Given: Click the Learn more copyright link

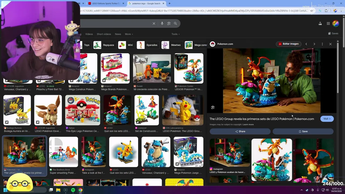Looking at the screenshot, I should (248, 124).
